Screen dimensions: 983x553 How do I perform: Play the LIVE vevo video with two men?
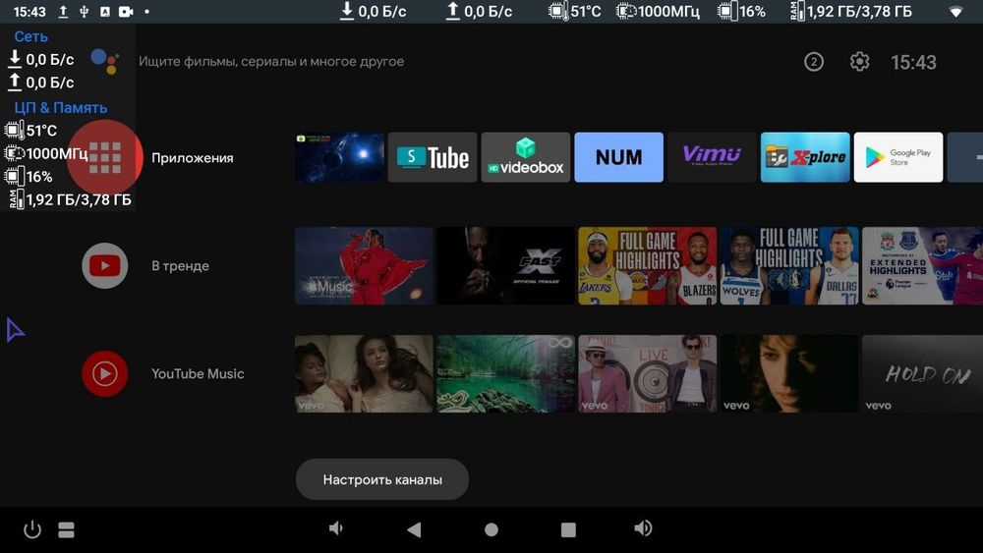tap(648, 374)
